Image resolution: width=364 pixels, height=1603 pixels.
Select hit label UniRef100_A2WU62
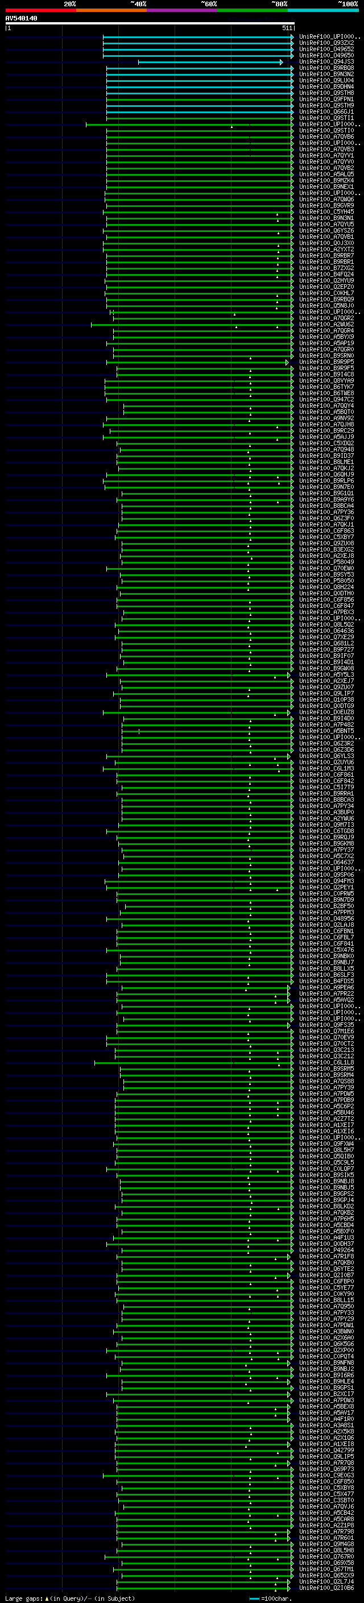point(326,324)
